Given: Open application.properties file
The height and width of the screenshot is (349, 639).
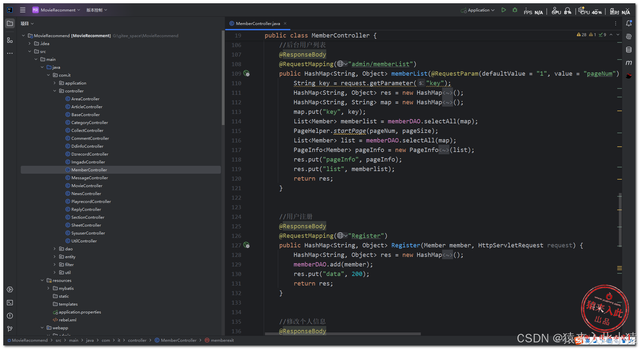Looking at the screenshot, I should [x=80, y=312].
